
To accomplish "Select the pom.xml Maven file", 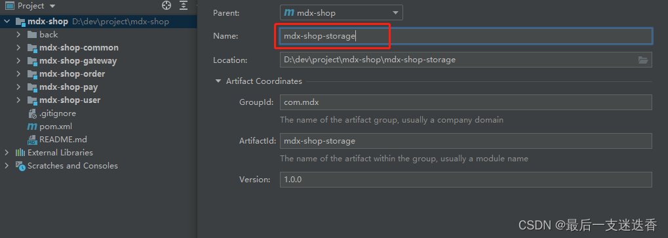I will coord(49,127).
